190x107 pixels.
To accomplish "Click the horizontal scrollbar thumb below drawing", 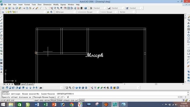I will (x=156, y=84).
